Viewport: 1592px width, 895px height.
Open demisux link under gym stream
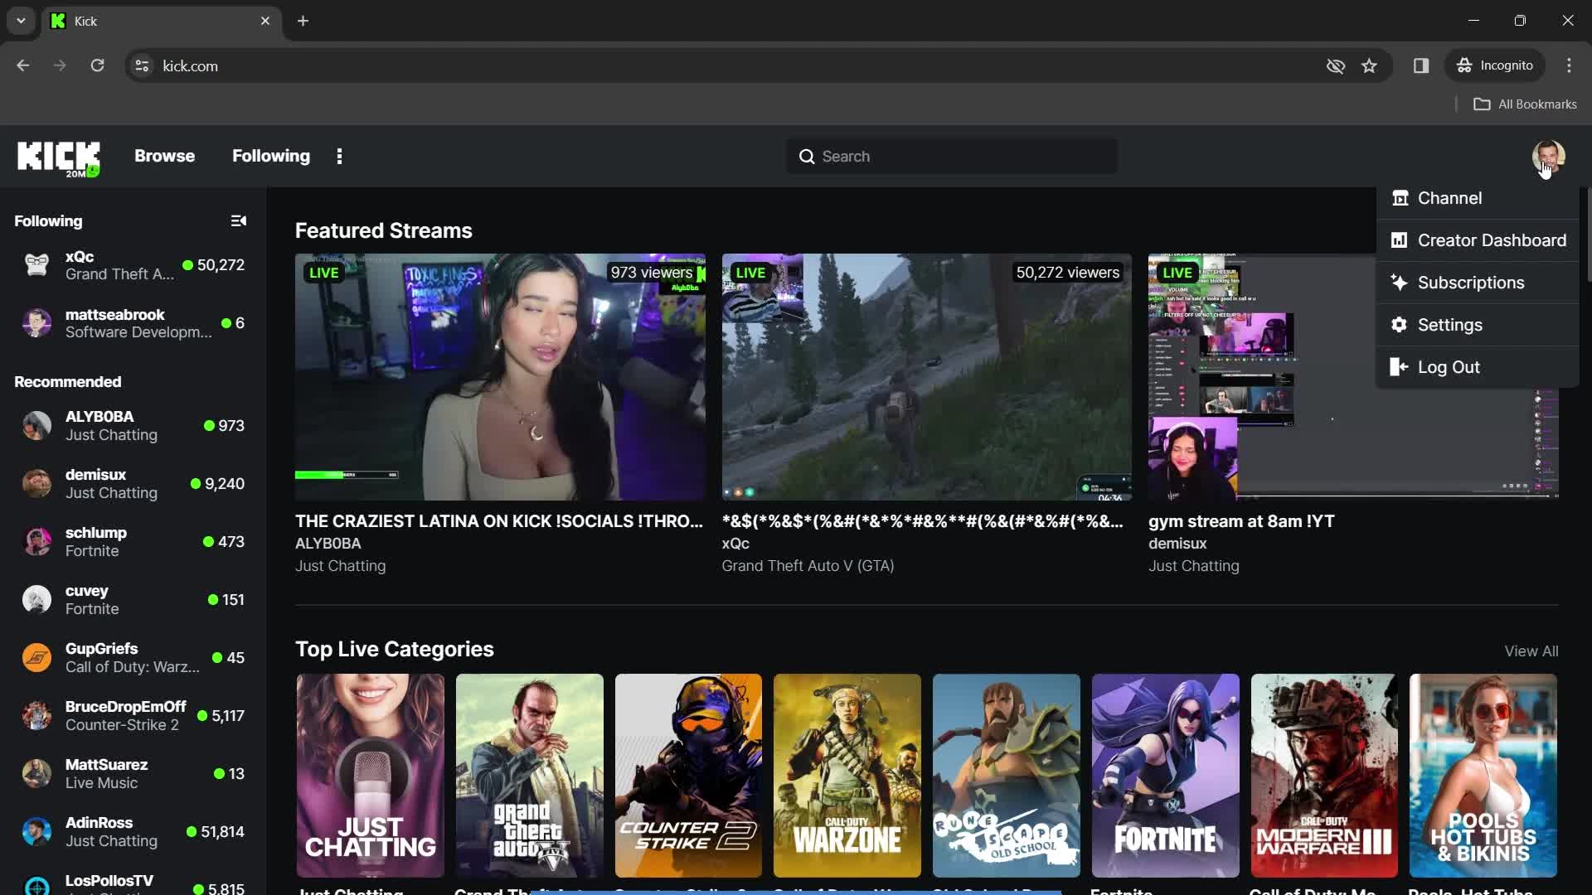click(x=1177, y=544)
